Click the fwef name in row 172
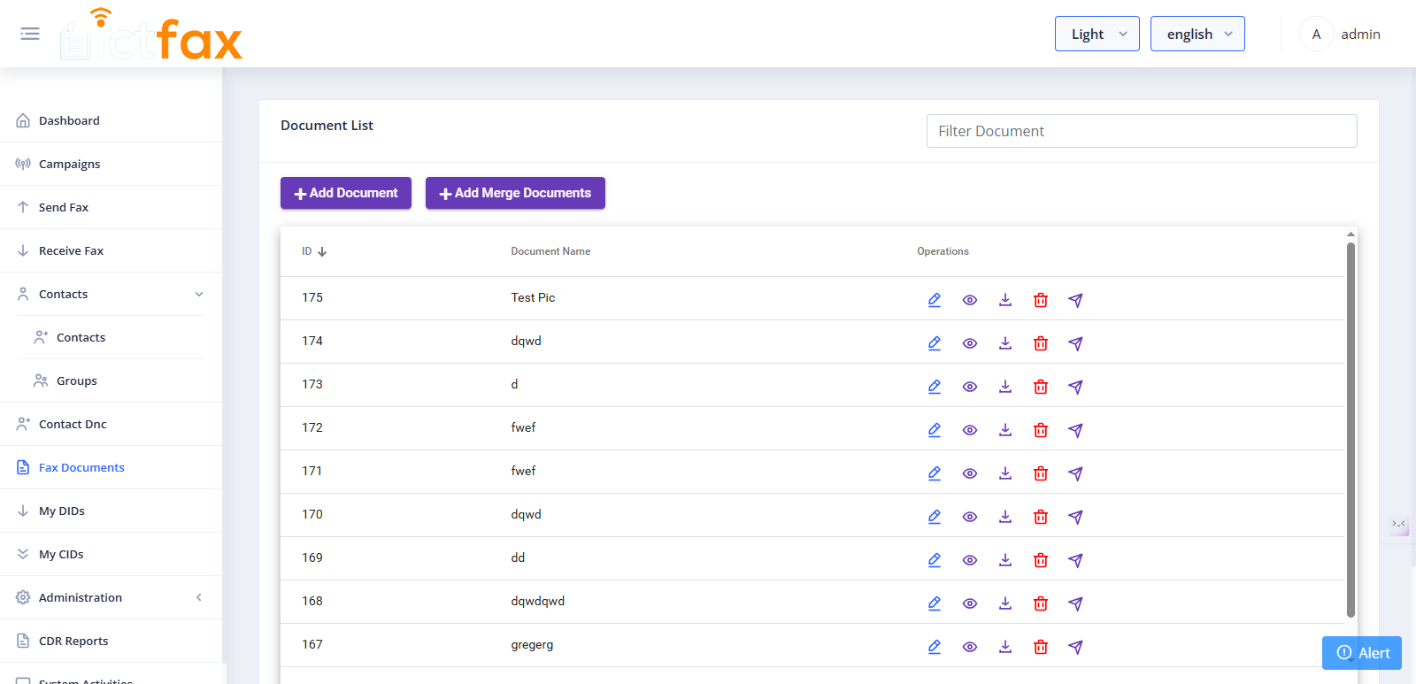Image resolution: width=1416 pixels, height=684 pixels. pos(523,427)
